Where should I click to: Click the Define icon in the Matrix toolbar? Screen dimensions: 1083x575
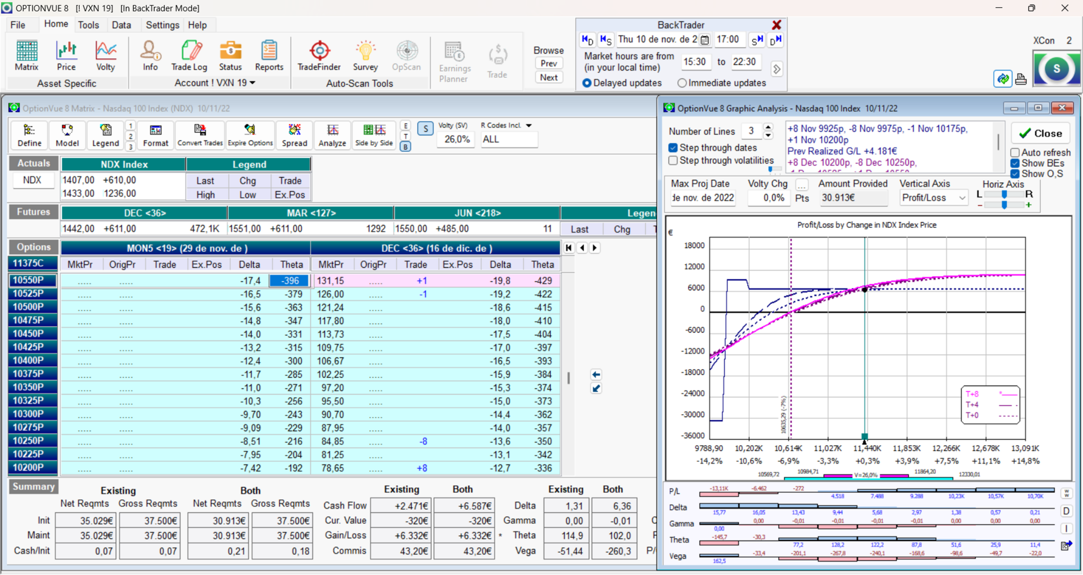pos(30,135)
